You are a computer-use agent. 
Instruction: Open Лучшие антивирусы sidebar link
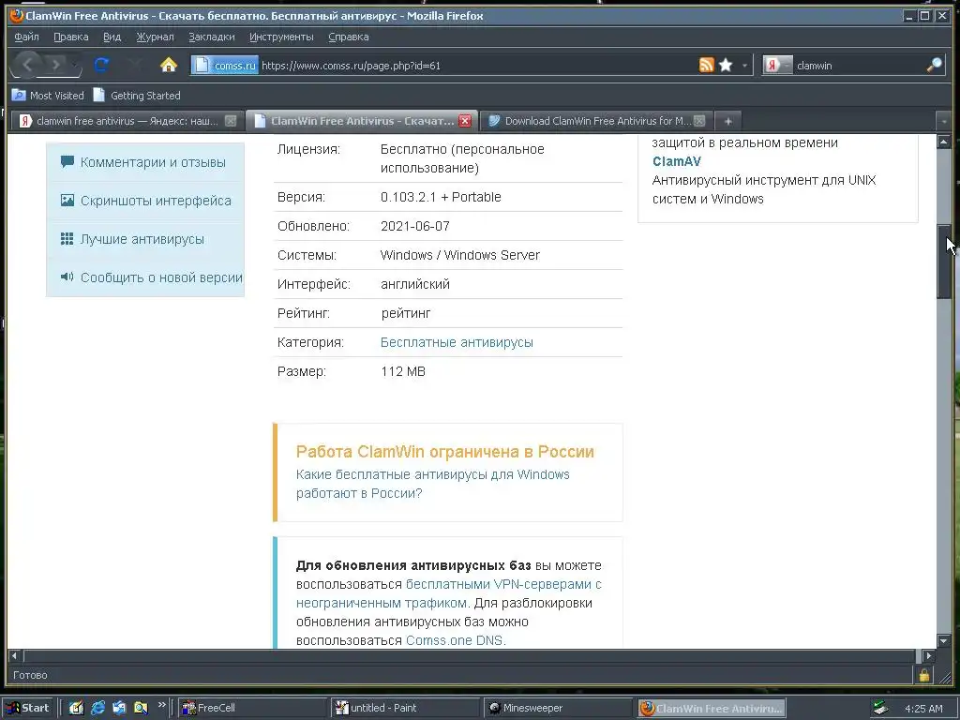142,239
